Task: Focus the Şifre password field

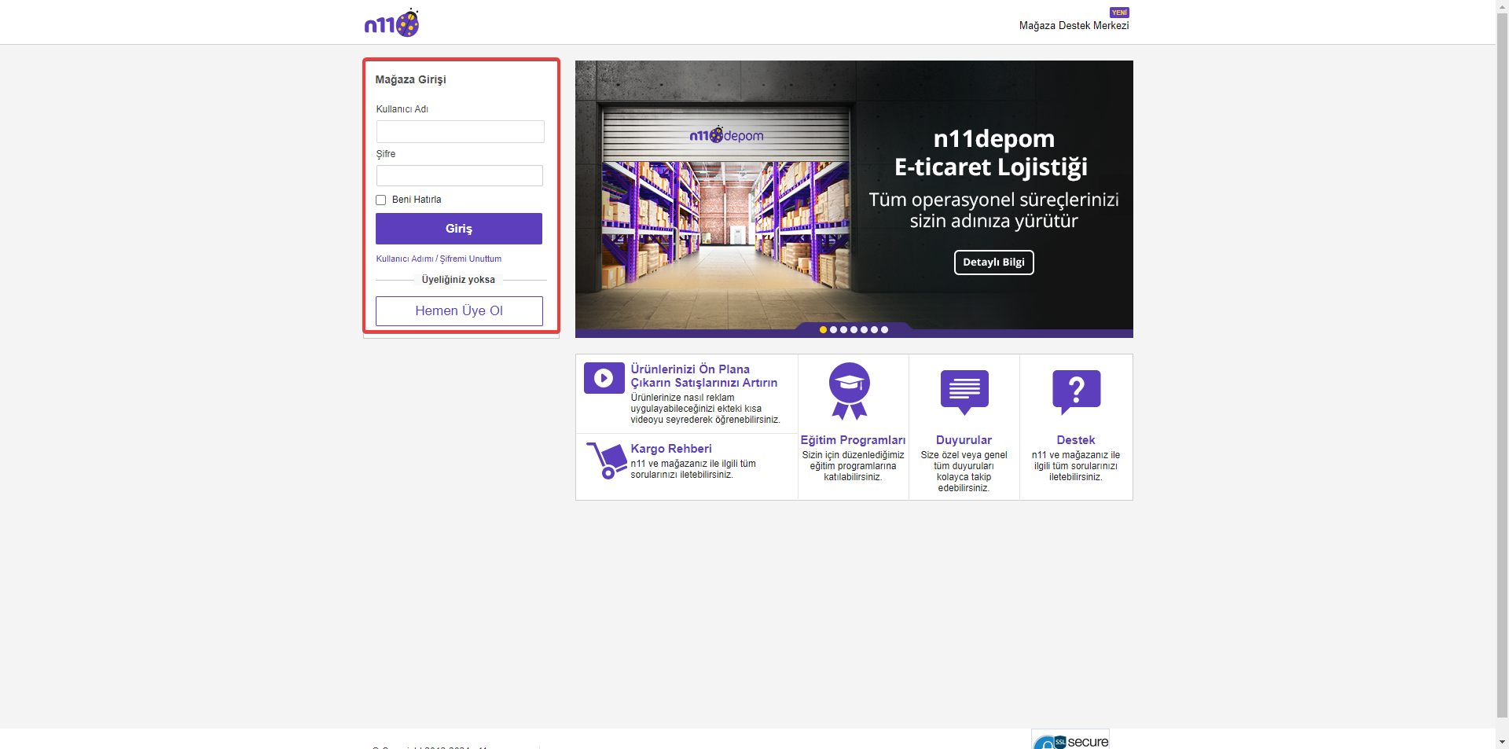Action: (459, 175)
